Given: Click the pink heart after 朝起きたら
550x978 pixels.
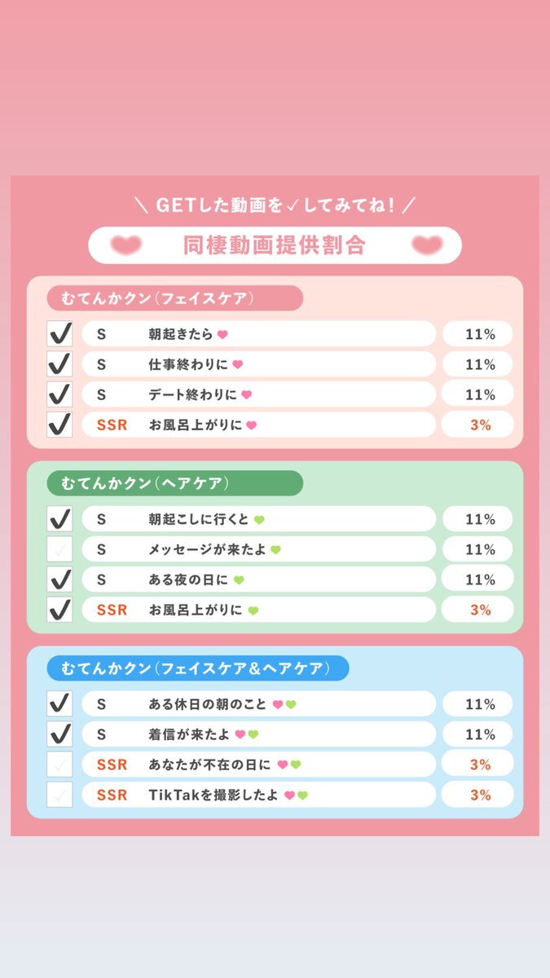Looking at the screenshot, I should [x=222, y=334].
